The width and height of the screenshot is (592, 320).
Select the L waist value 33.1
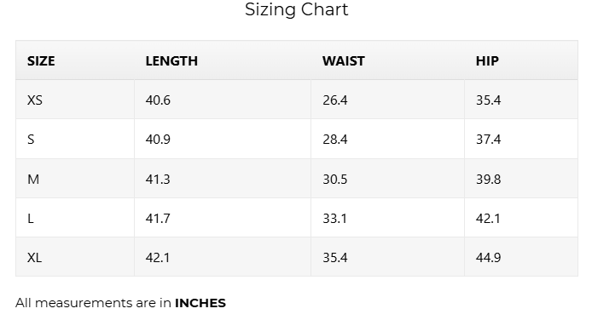334,219
